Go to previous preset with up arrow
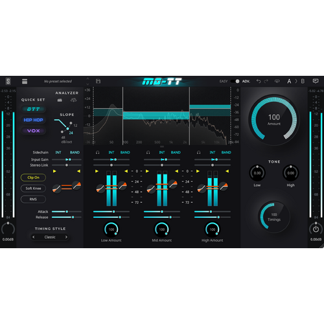324x324 pixels. (87, 78)
